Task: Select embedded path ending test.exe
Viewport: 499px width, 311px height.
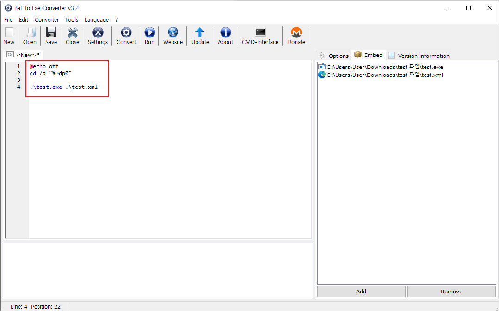Action: coord(385,67)
